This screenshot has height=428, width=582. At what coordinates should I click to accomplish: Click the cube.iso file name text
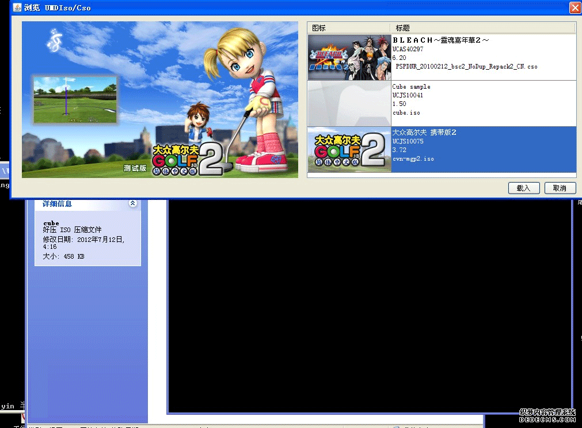pyautogui.click(x=406, y=113)
